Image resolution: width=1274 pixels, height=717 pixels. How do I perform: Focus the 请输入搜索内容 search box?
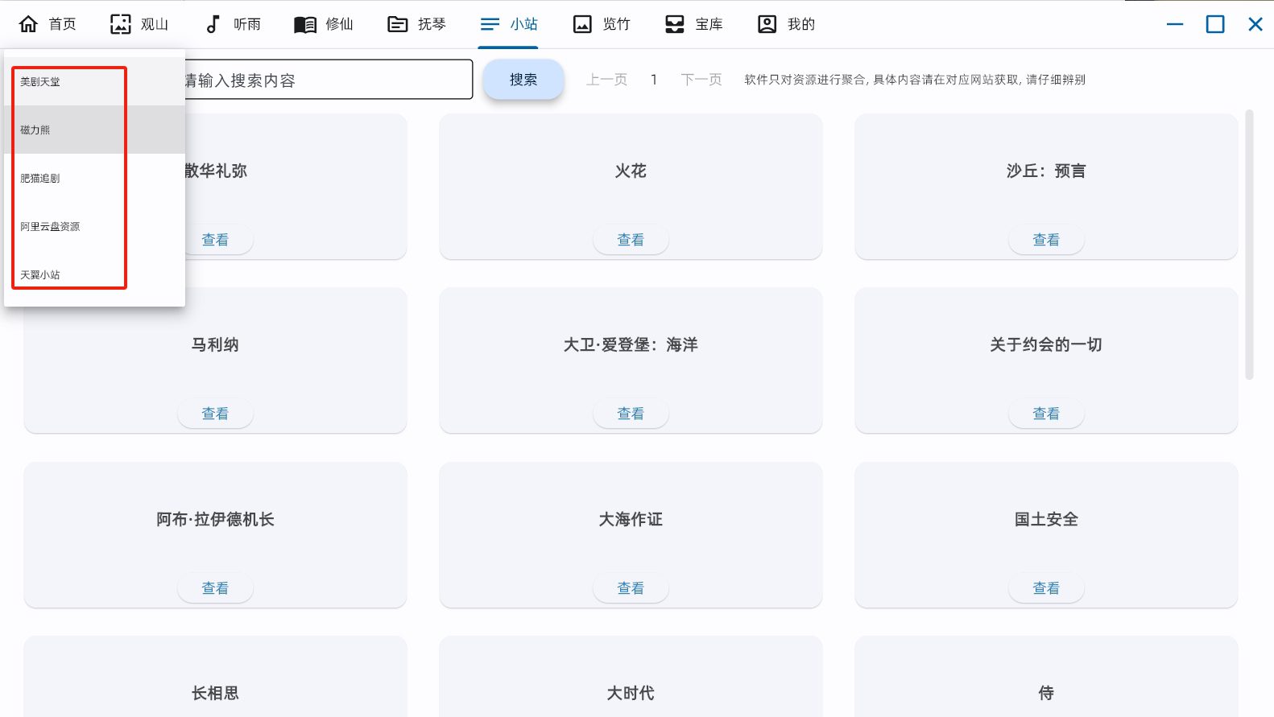coord(328,80)
